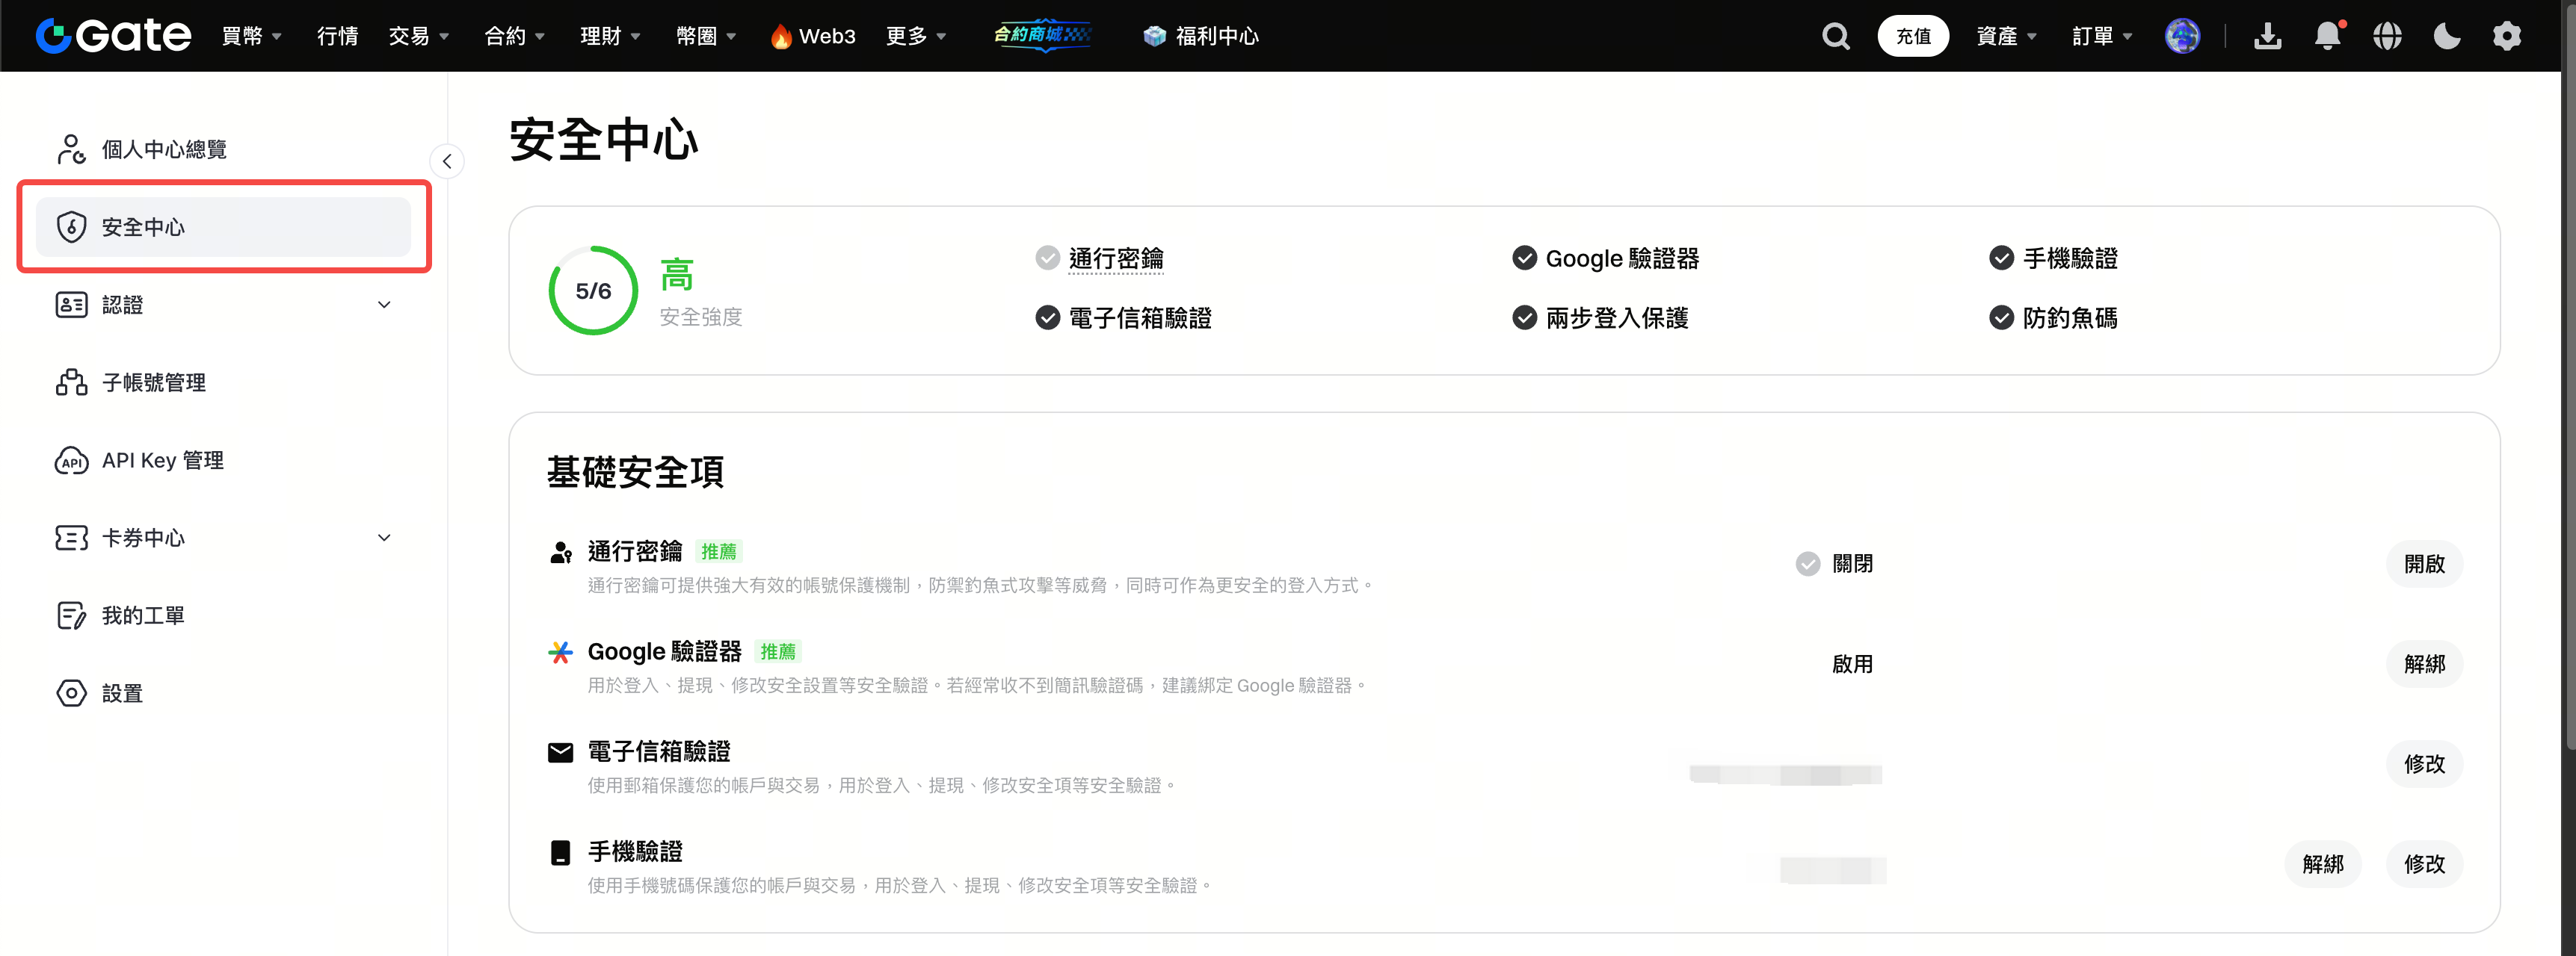Screen dimensions: 2576x956
Task: Click the Google 驗證器 checkmark status
Action: tap(1524, 258)
